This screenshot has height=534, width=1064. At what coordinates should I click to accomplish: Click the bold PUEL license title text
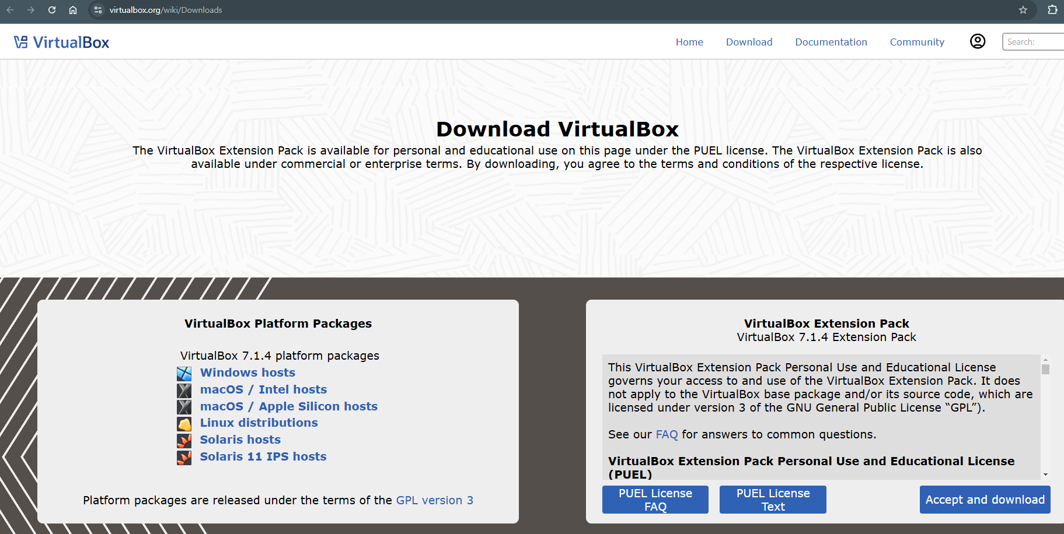click(x=811, y=468)
